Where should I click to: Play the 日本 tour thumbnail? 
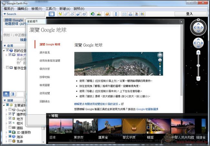point(61,126)
